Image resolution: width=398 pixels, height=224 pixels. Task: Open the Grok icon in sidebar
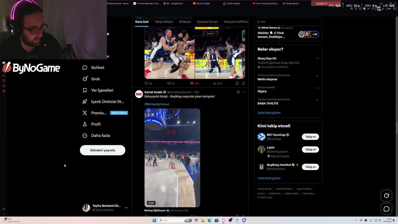click(x=85, y=79)
